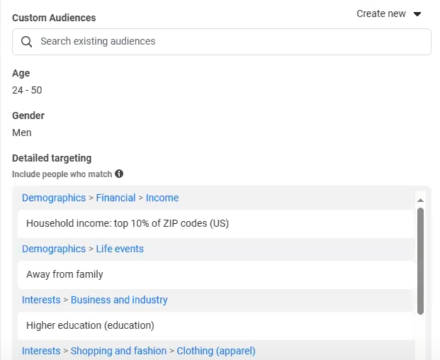Click the Demographics link beside Life events

click(x=54, y=249)
